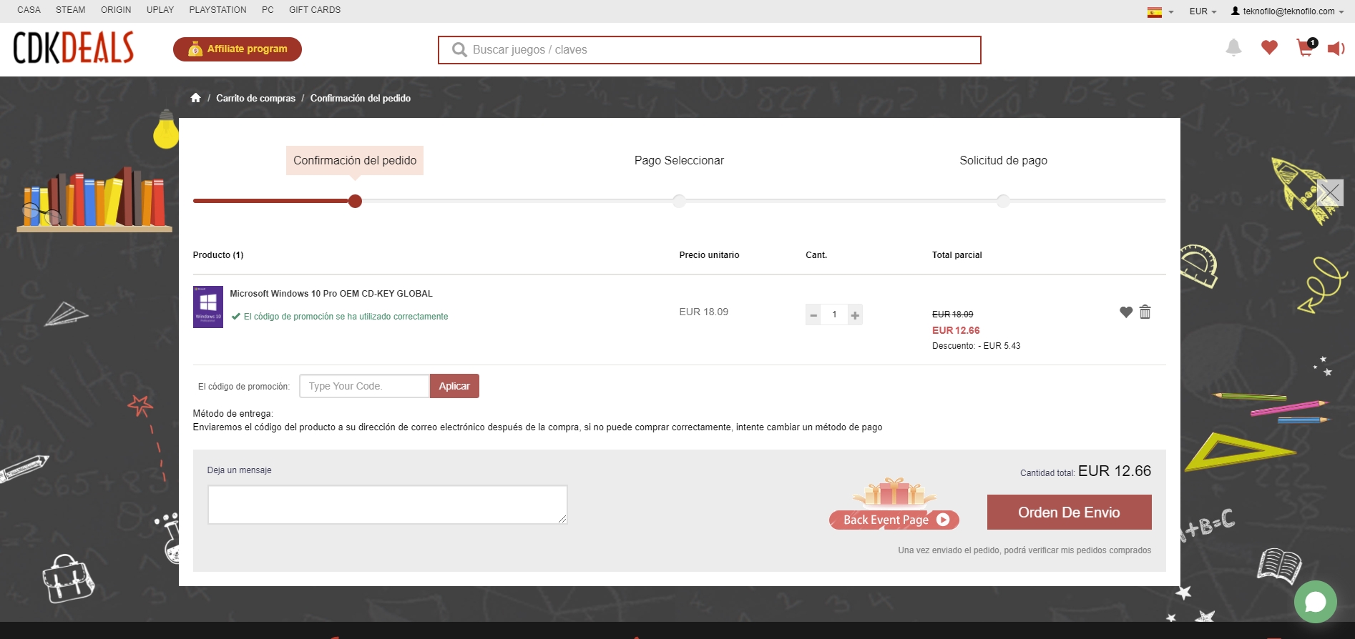Click the red progress step marker

tap(355, 201)
